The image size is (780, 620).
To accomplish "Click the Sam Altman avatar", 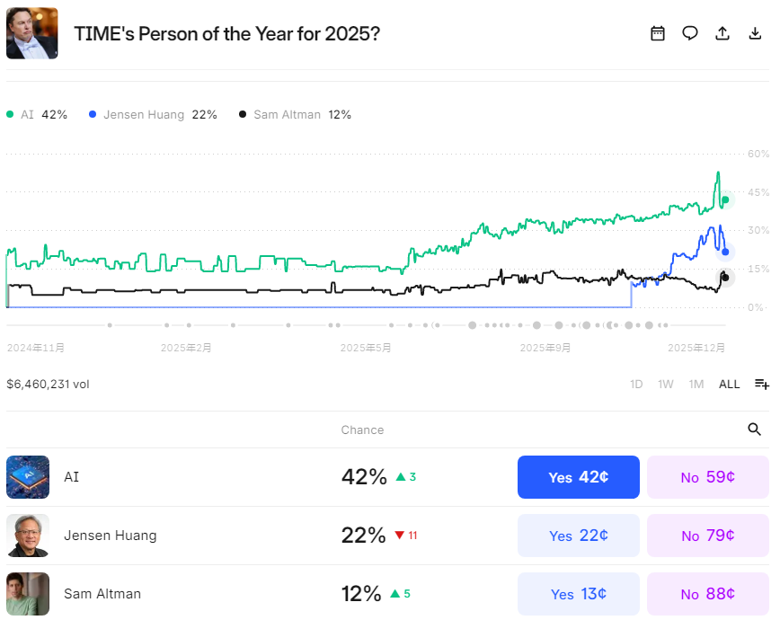I will coord(28,594).
